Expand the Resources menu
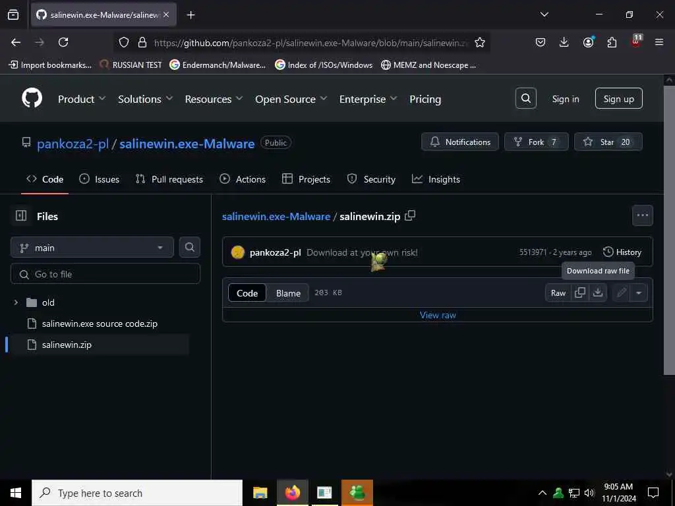675x506 pixels. click(214, 99)
